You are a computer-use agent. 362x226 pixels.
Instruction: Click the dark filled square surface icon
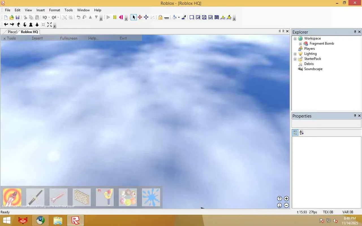coord(217,18)
